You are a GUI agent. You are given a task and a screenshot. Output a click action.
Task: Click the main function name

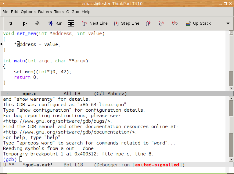pos(20,61)
